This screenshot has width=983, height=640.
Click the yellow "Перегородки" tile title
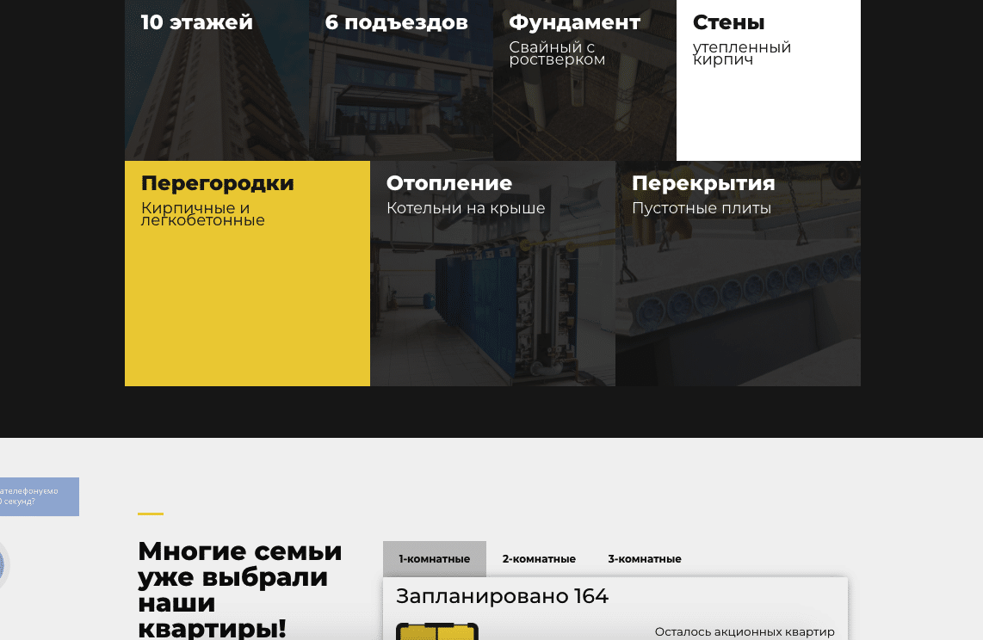click(x=217, y=183)
